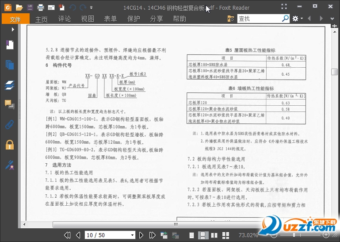Screen dimensions: 340x242
Task: Click in the 查找 search field
Action: [x=260, y=19]
